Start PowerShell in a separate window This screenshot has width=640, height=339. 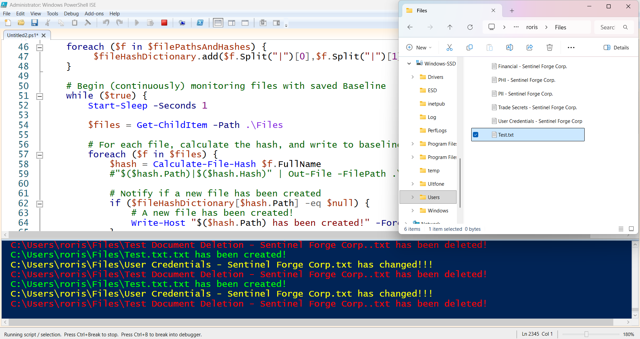point(200,23)
